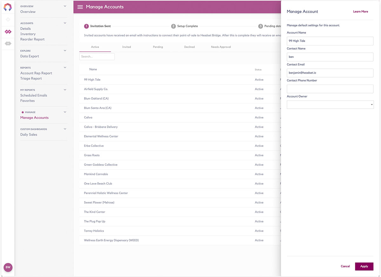This screenshot has height=277, width=381.
Task: Collapse the Overview sidebar section
Action: pyautogui.click(x=65, y=6)
